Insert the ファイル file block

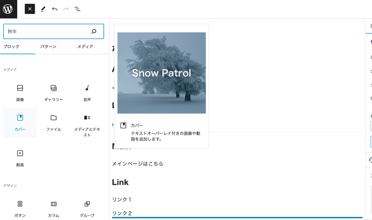coord(53,123)
